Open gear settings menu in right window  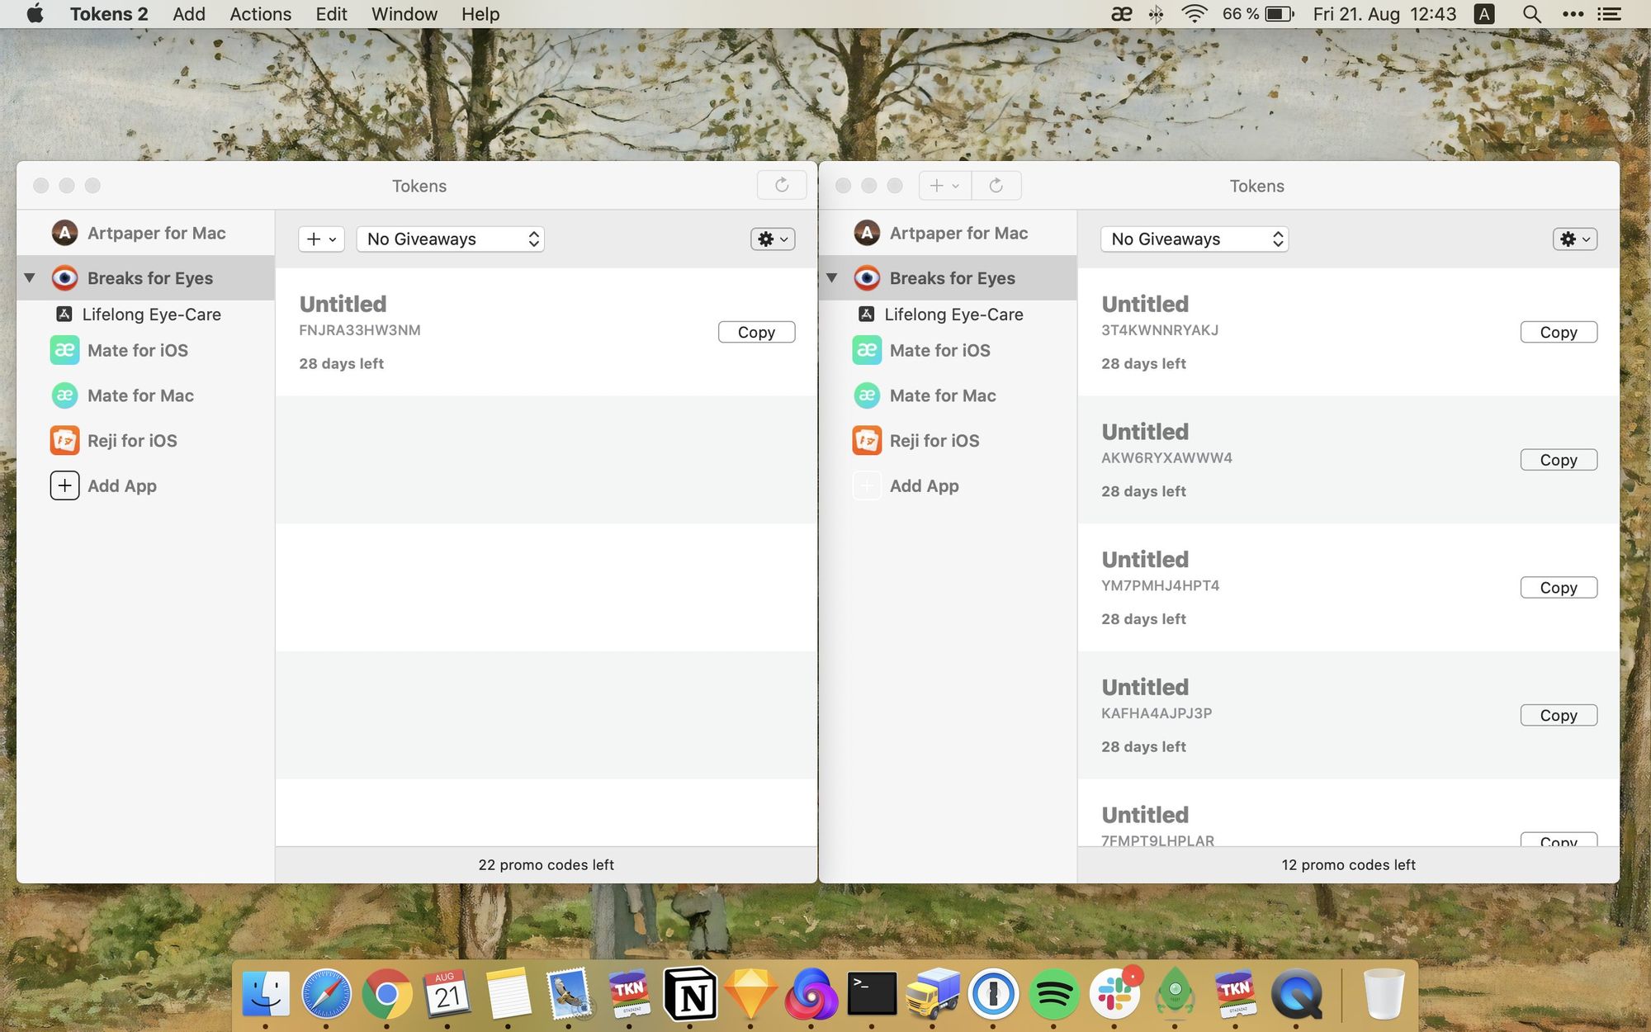tap(1575, 239)
